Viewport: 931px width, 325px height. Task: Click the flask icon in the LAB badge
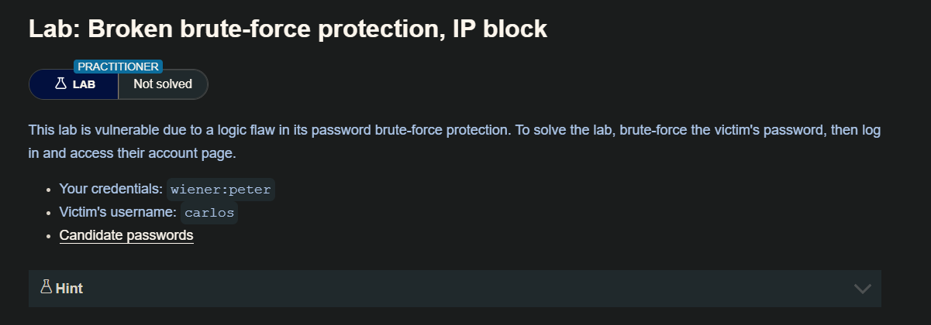pos(60,84)
